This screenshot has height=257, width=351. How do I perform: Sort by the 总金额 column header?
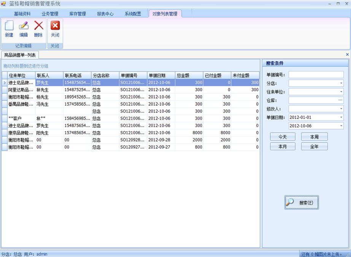189,75
